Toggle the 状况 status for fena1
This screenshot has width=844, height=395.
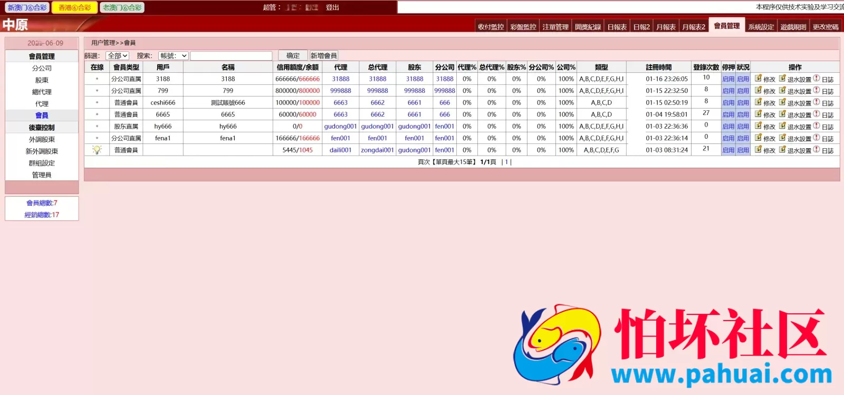pos(743,138)
